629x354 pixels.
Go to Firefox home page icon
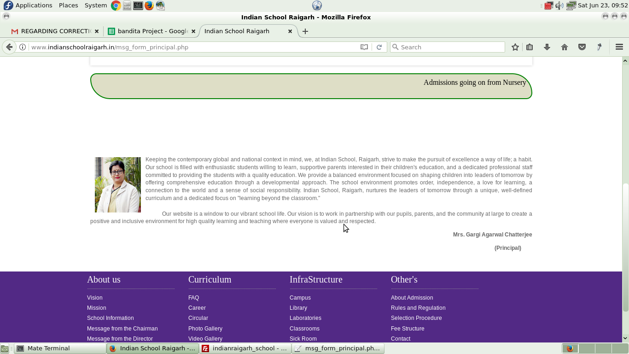(565, 47)
